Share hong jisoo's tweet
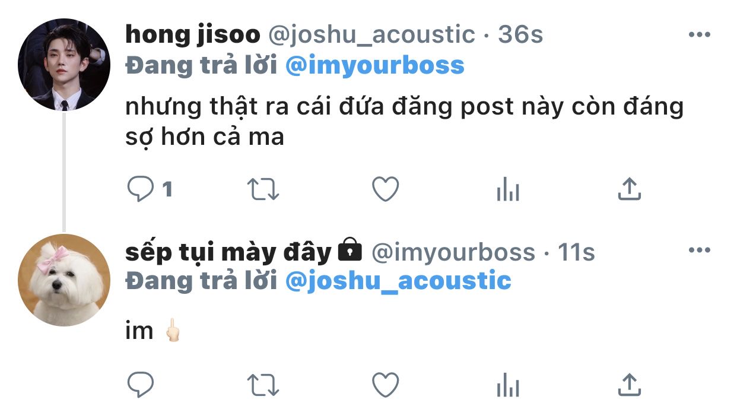 tap(629, 189)
